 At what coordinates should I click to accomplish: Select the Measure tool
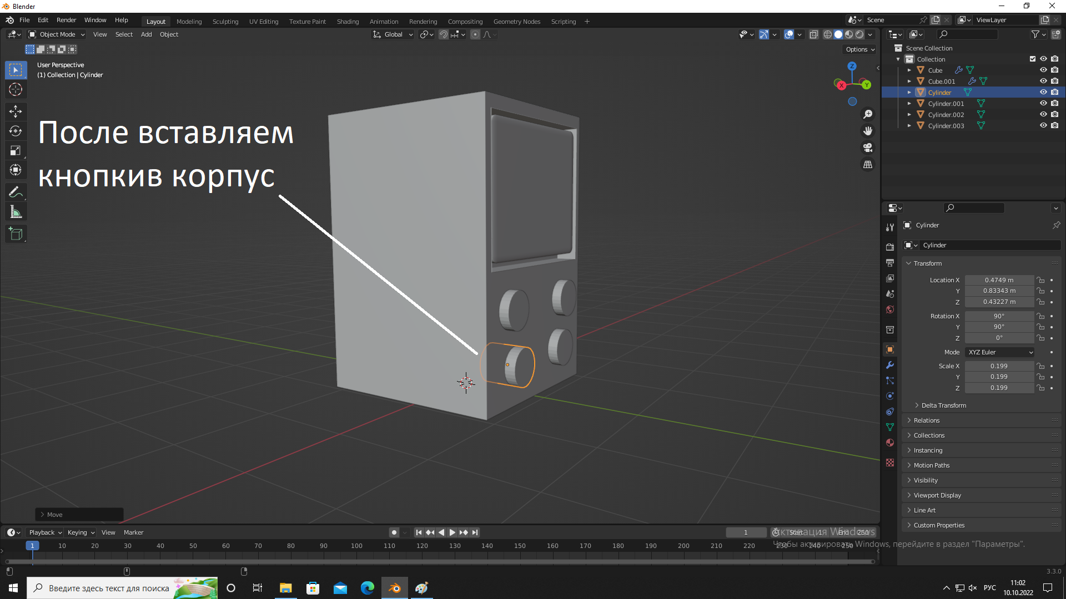tap(16, 211)
